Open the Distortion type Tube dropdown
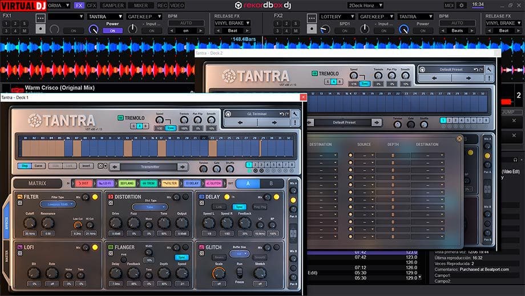 click(x=150, y=207)
